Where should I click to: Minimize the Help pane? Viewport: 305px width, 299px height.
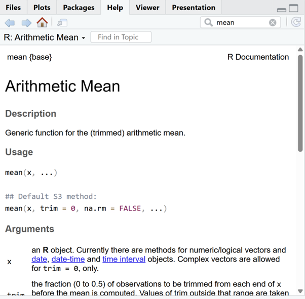(281, 10)
